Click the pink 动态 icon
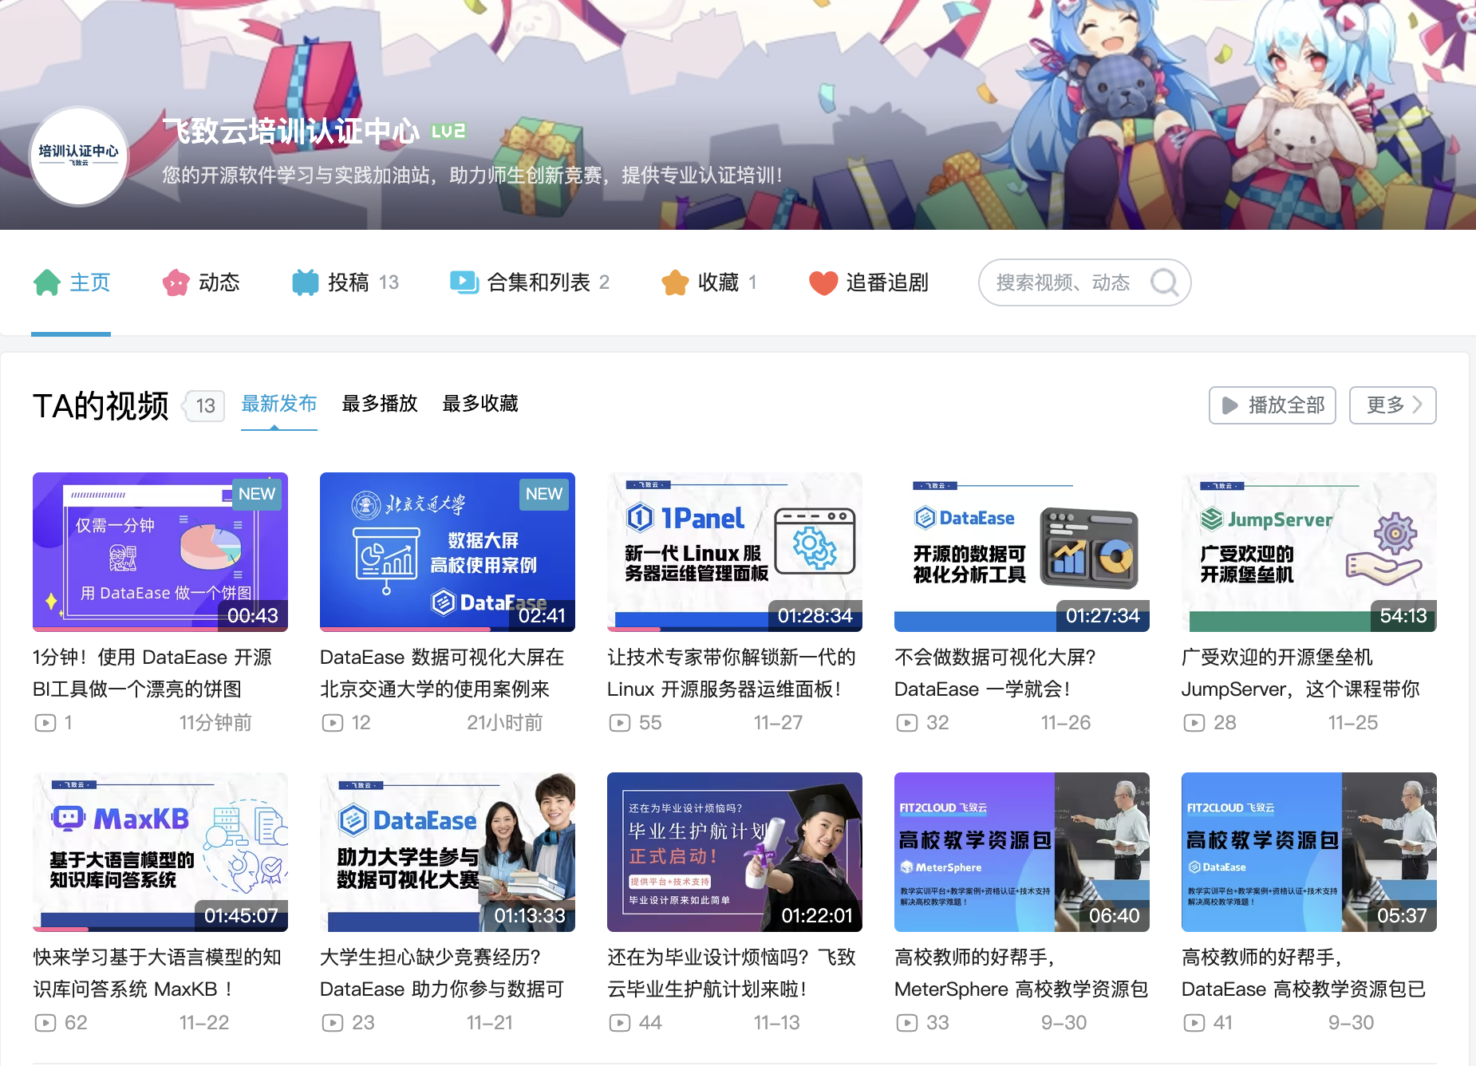 176,282
